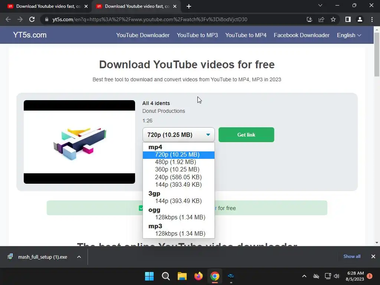Image resolution: width=380 pixels, height=285 pixels.
Task: Open Facebook Downloader nav link
Action: [301, 35]
